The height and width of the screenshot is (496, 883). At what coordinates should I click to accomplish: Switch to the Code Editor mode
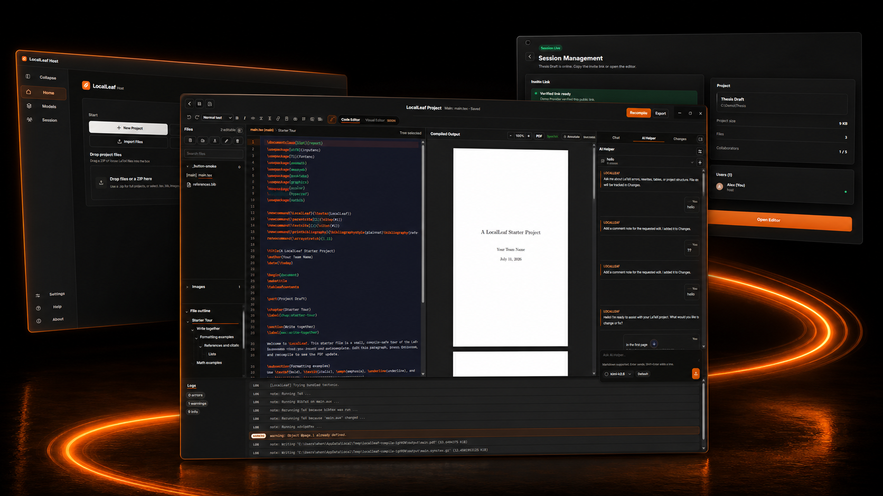350,120
